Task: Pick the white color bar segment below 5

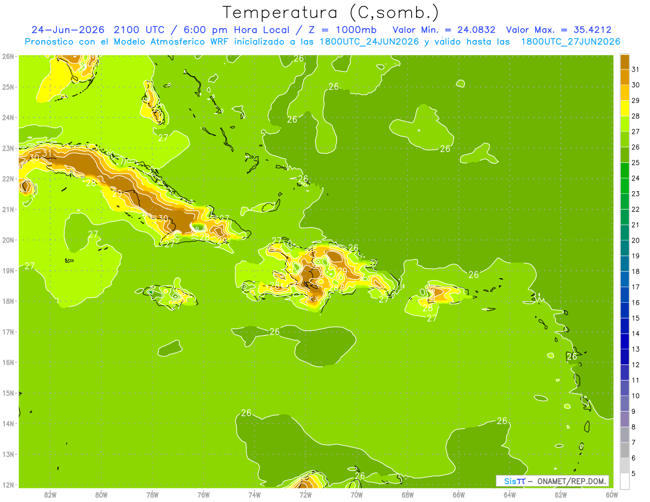Action: point(625,481)
